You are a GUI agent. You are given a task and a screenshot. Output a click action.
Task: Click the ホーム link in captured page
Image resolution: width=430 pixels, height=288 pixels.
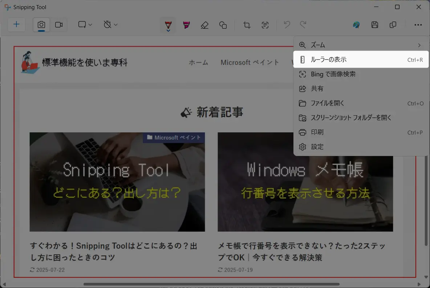[x=199, y=63]
